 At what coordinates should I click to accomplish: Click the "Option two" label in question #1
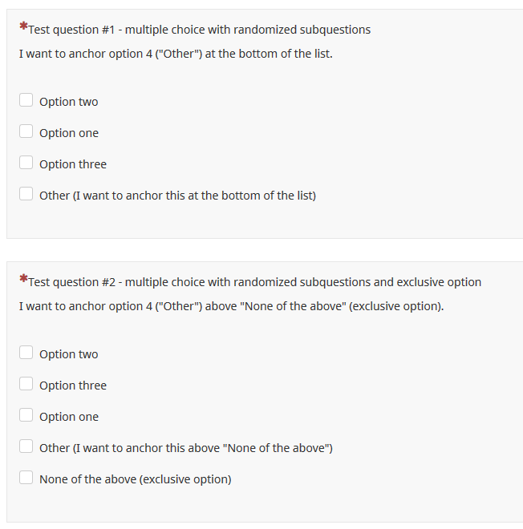(69, 102)
